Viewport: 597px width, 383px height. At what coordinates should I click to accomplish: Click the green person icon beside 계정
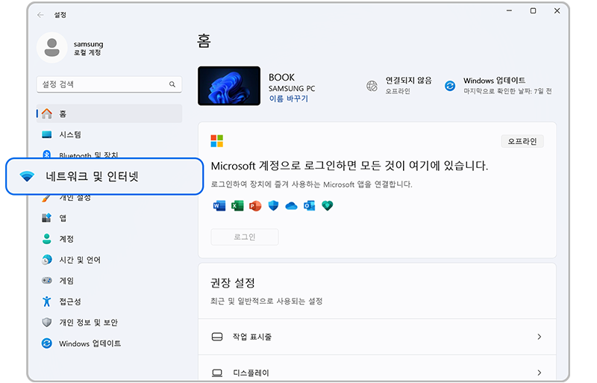coord(47,239)
